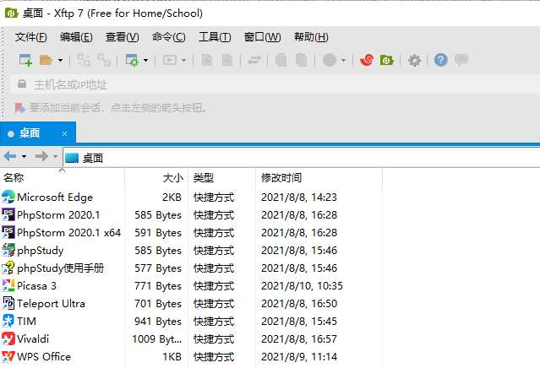Click the TIM file icon

click(x=8, y=322)
